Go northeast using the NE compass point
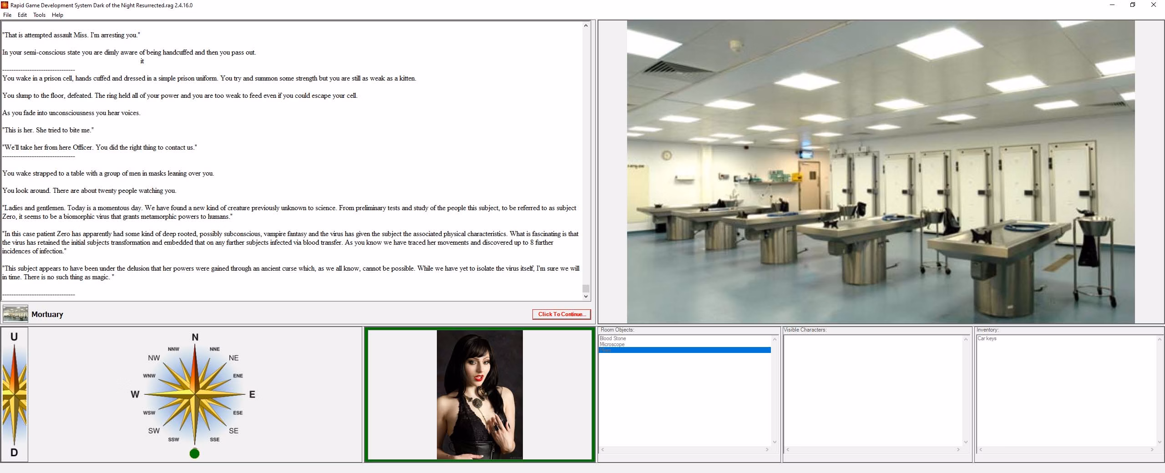Viewport: 1165px width, 473px height. [233, 358]
